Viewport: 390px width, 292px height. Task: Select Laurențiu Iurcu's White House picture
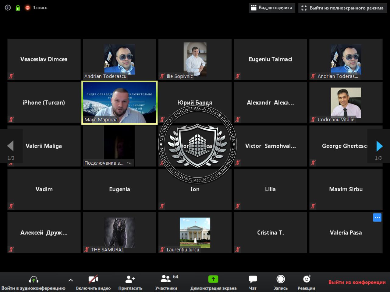pos(195,232)
